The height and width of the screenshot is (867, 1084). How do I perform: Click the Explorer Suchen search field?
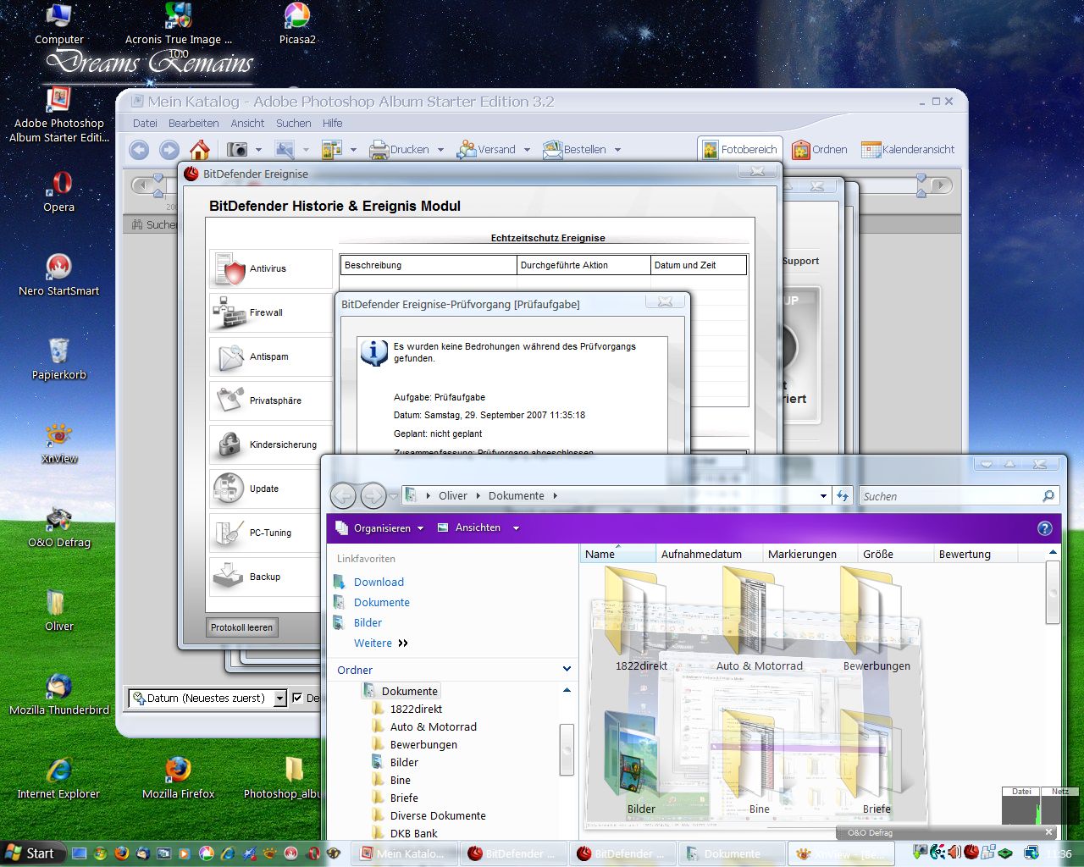[959, 496]
